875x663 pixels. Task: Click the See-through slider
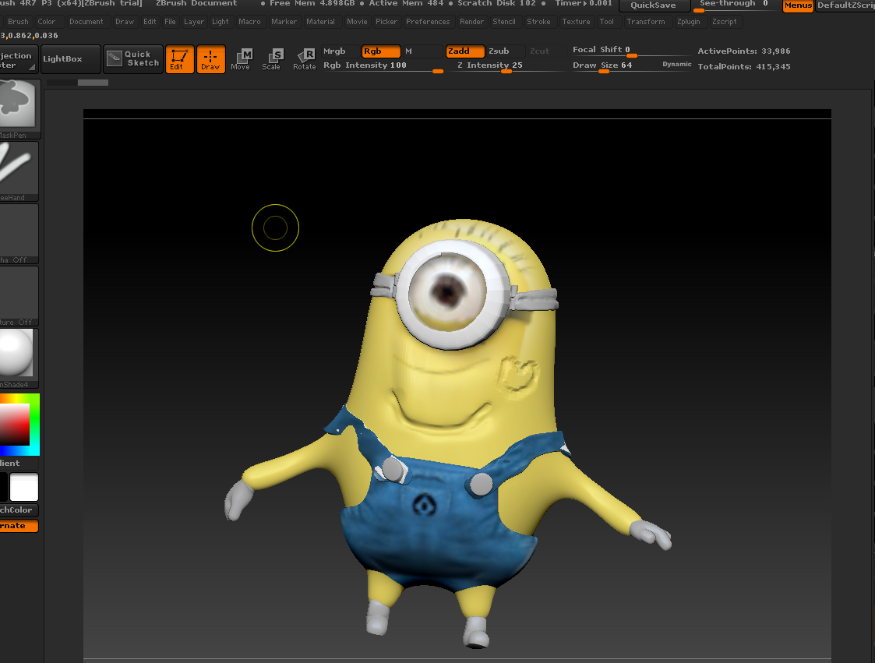[735, 5]
